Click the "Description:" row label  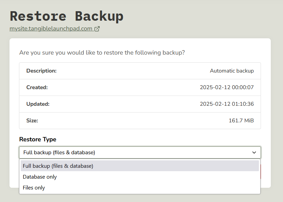(41, 71)
